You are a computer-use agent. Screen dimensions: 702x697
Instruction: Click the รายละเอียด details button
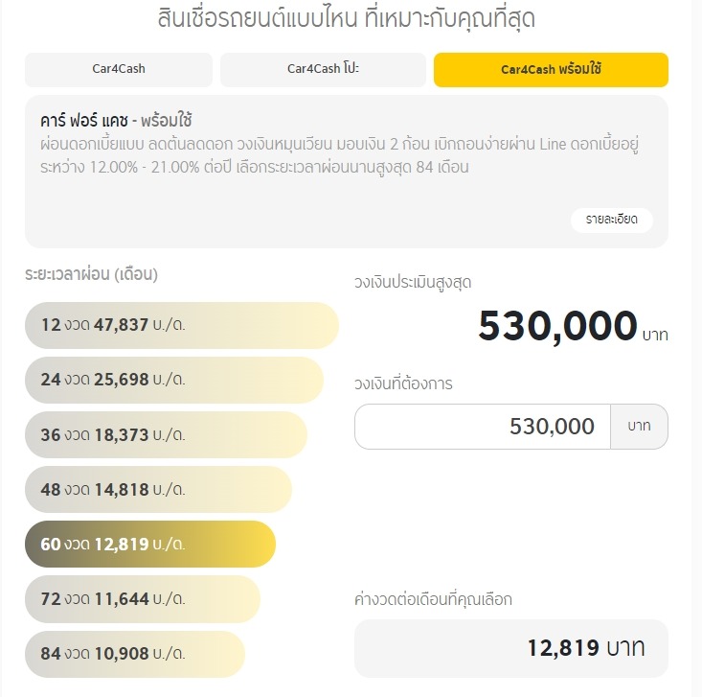click(x=612, y=220)
